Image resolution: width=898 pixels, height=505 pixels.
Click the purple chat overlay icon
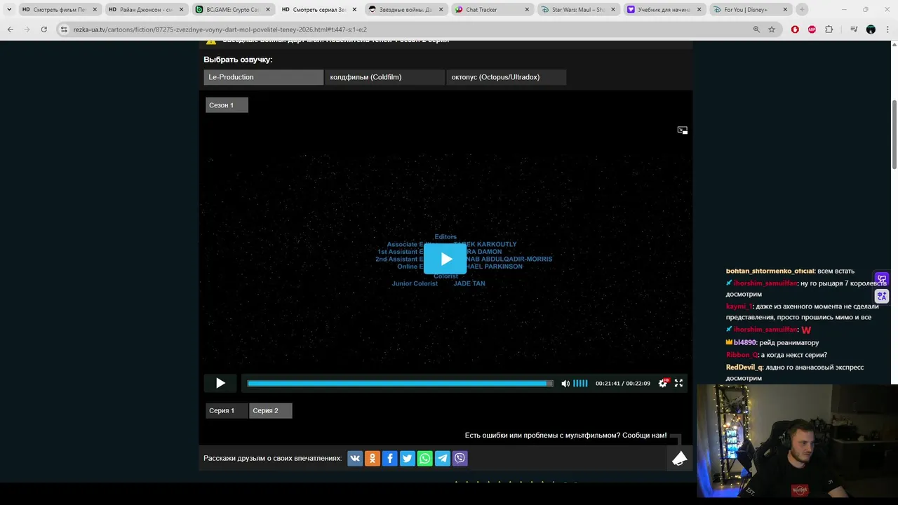click(x=882, y=280)
